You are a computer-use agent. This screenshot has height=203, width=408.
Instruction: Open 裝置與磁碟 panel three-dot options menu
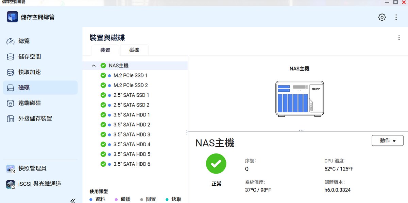[399, 38]
